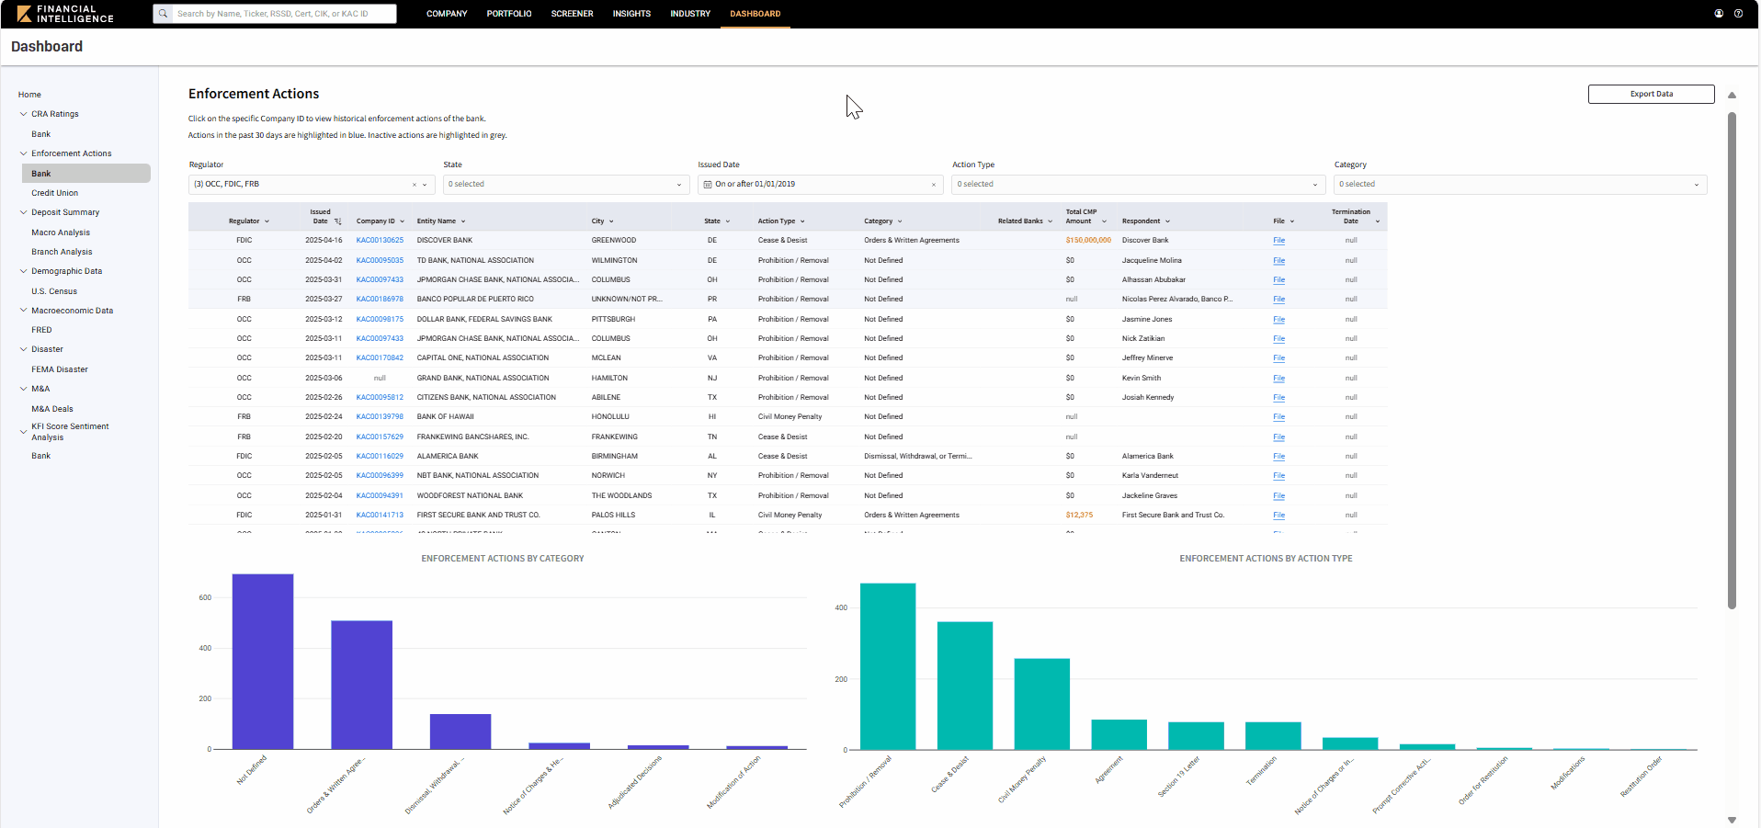Screen dimensions: 1761x828
Task: Click the search magnifier icon
Action: 163,14
